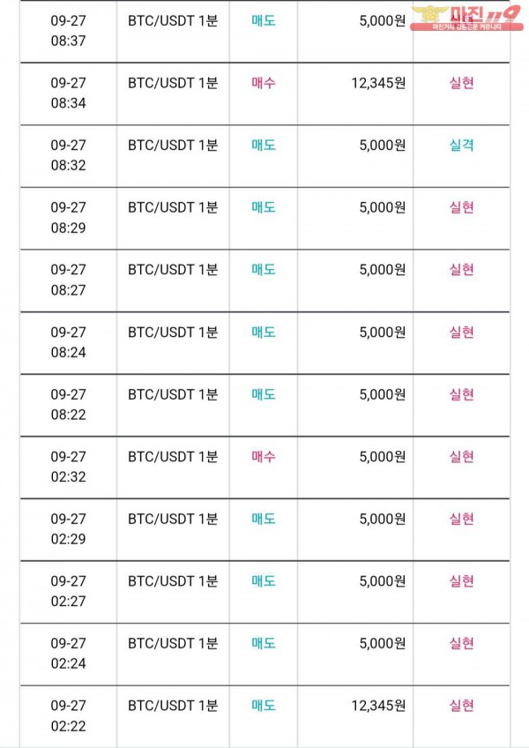
Task: Click the 12,345원 amount at 02:22
Action: [379, 706]
